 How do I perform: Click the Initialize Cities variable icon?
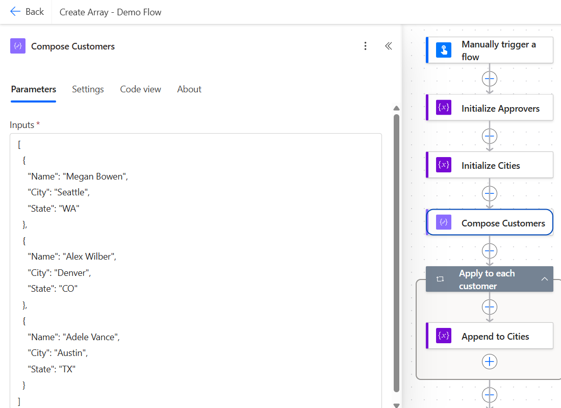pos(444,165)
